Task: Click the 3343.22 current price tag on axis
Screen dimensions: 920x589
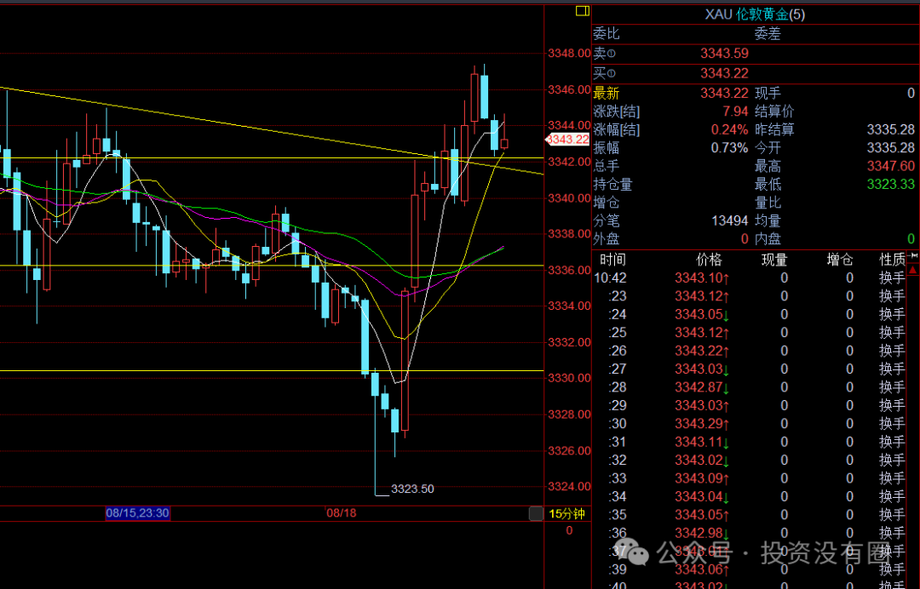Action: tap(566, 140)
